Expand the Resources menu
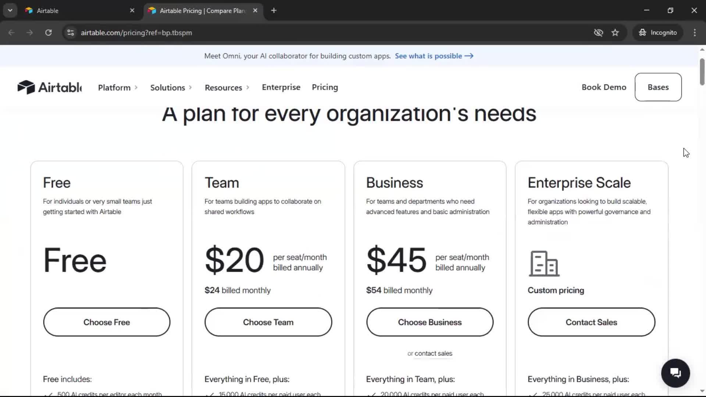Screen dimensions: 706x397 [x=227, y=87]
